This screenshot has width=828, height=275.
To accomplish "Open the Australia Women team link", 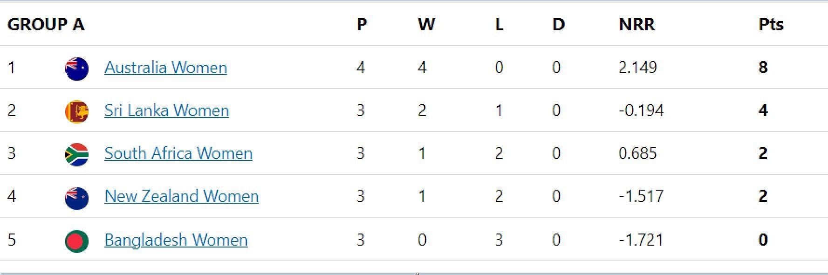I will (166, 68).
